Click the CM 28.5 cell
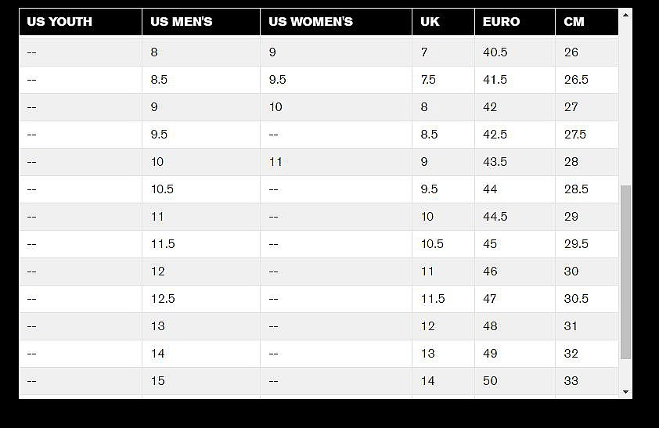The width and height of the screenshot is (659, 428). tap(576, 189)
